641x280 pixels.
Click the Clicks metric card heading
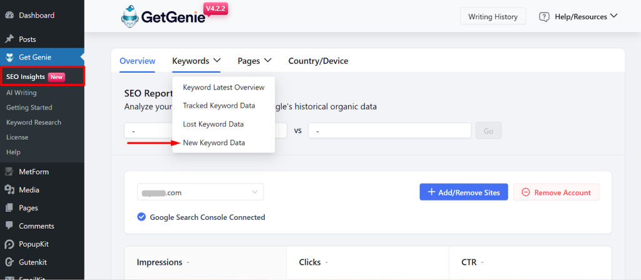(310, 262)
